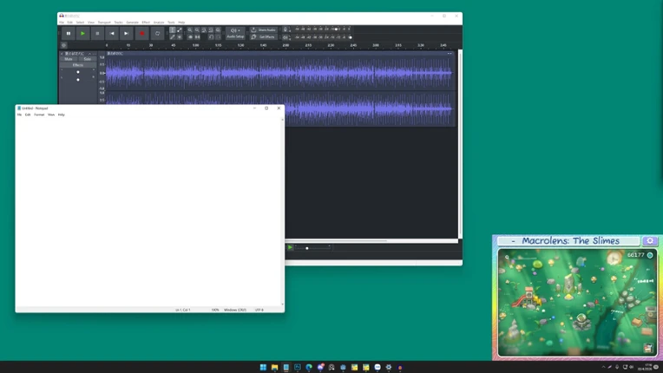Click the Skip to Start button
This screenshot has width=663, height=373.
112,33
